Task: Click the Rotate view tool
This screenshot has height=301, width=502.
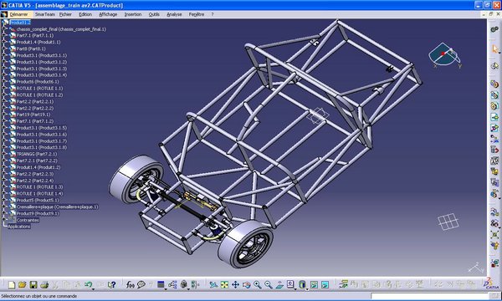Action: tap(246, 284)
